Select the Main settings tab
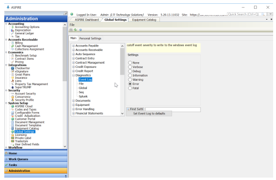Image resolution: width=276 pixels, height=180 pixels. pos(74,38)
